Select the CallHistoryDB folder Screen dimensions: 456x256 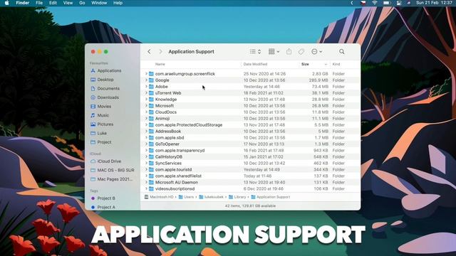click(x=250, y=156)
